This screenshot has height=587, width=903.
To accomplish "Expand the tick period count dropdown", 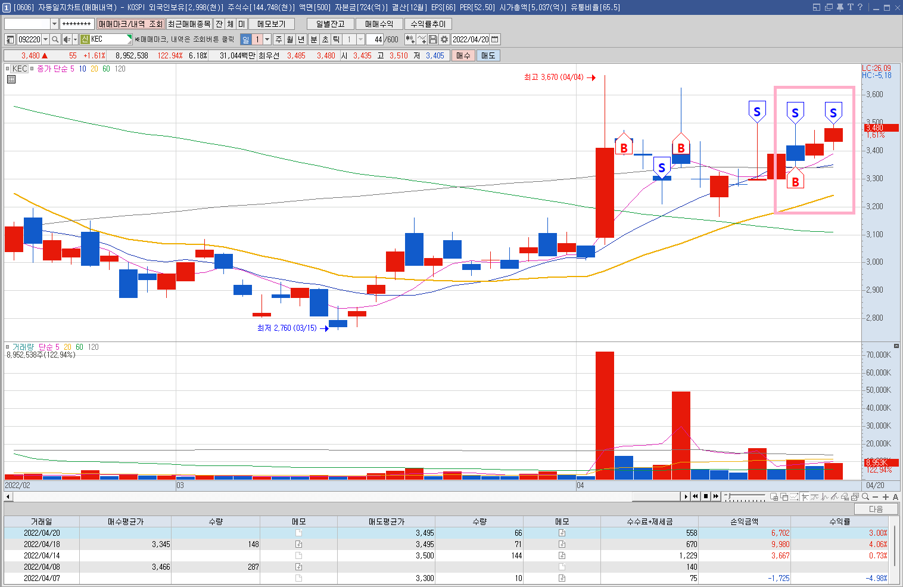I will (x=360, y=39).
